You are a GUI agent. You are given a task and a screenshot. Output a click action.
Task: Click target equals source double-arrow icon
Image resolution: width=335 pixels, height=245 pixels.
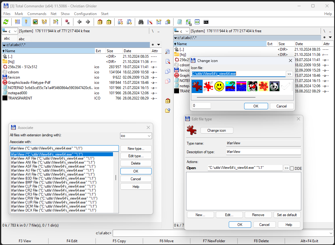pyautogui.click(x=197, y=22)
